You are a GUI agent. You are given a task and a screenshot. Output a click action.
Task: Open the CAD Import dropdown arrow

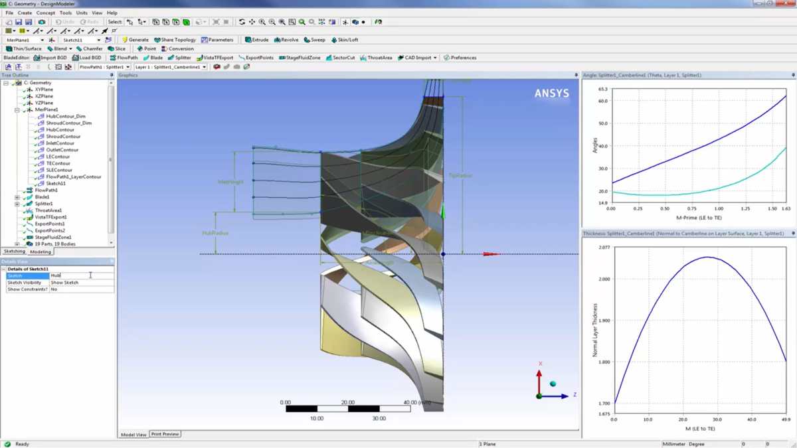pos(435,58)
